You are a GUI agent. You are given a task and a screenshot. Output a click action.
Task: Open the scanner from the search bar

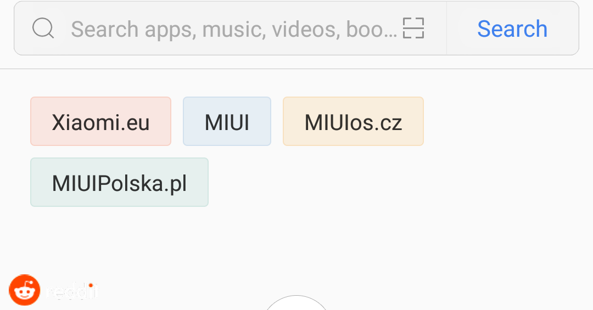pyautogui.click(x=413, y=29)
